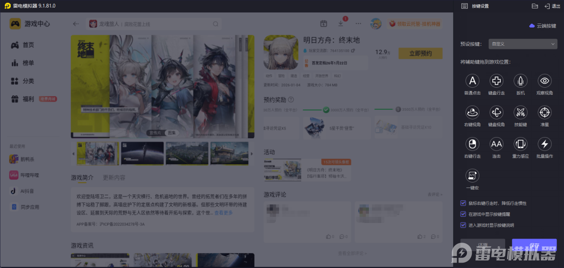This screenshot has height=268, width=564.
Task: Click the back arrow beside search bar
Action: [76, 24]
